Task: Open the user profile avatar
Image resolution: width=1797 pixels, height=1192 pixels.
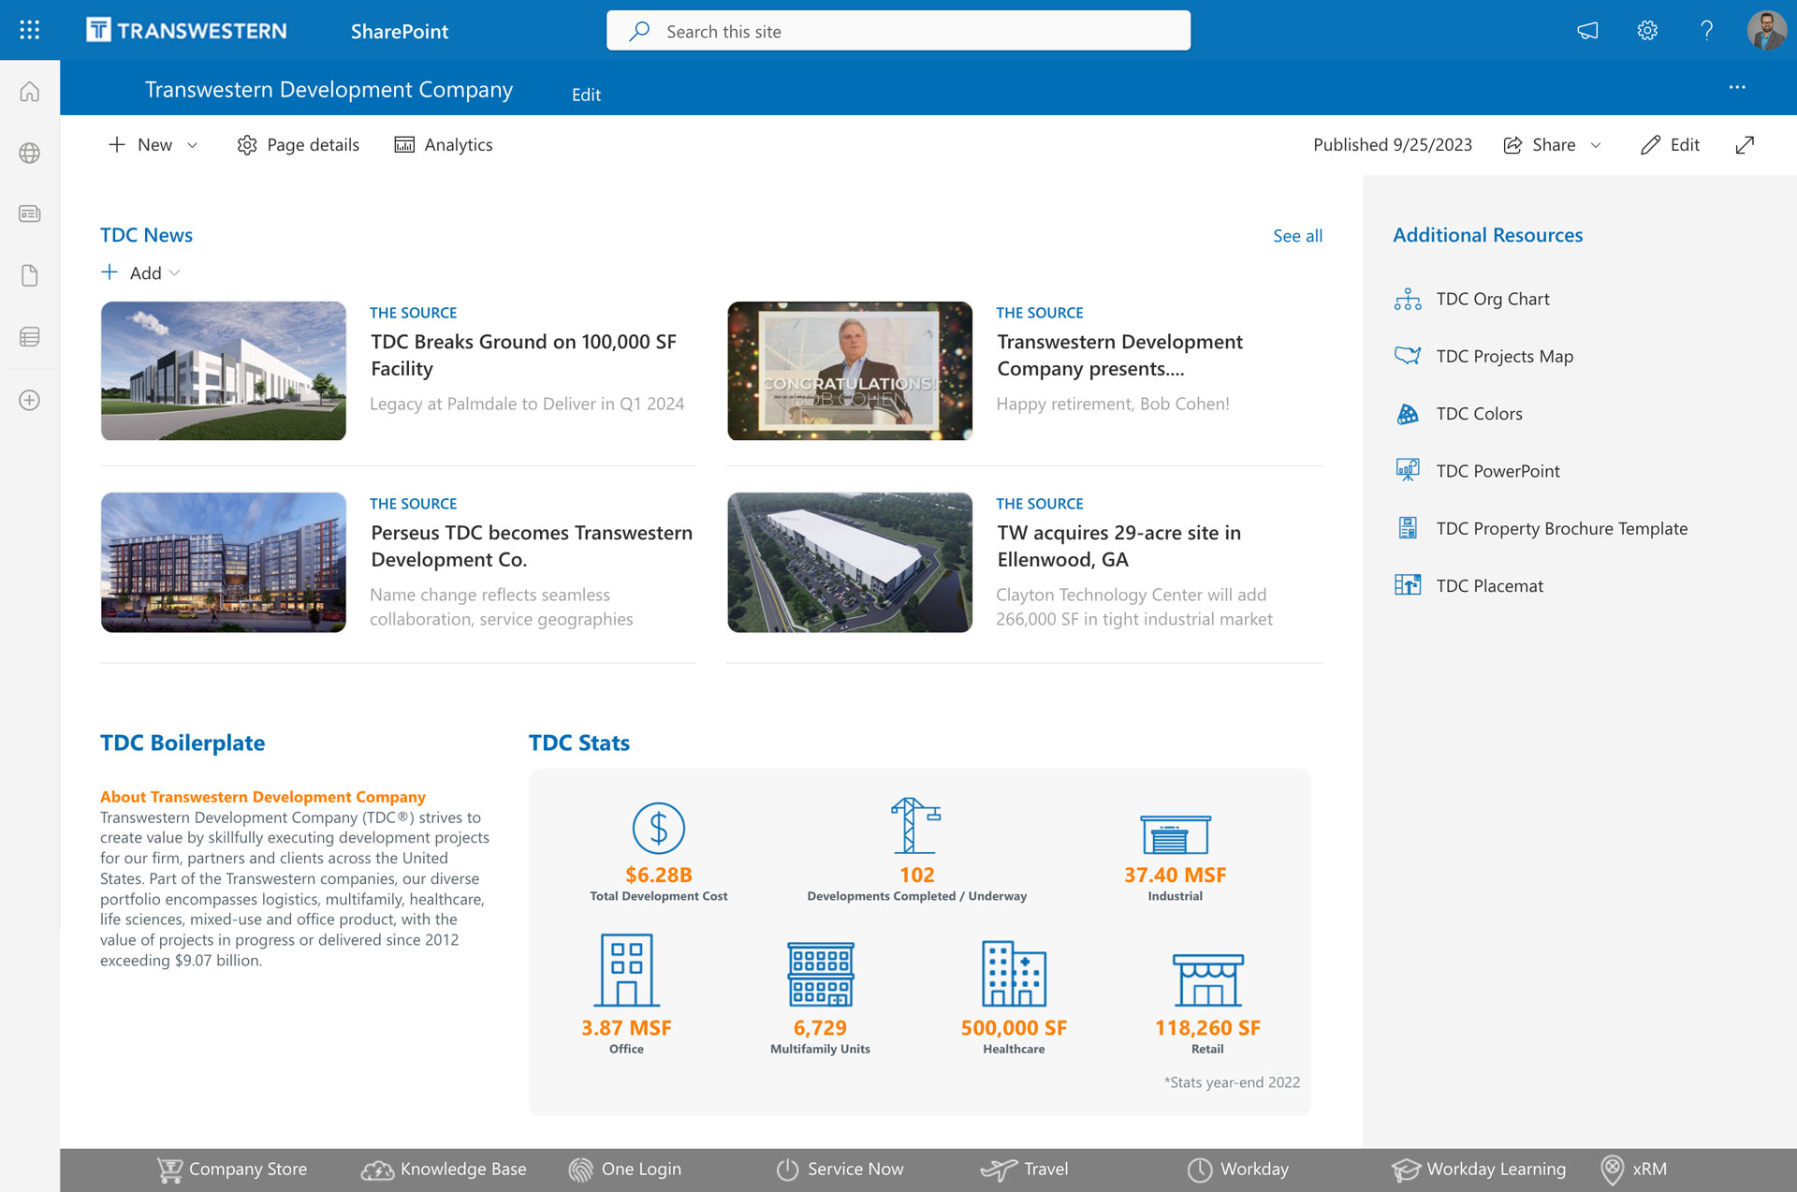Action: 1766,31
